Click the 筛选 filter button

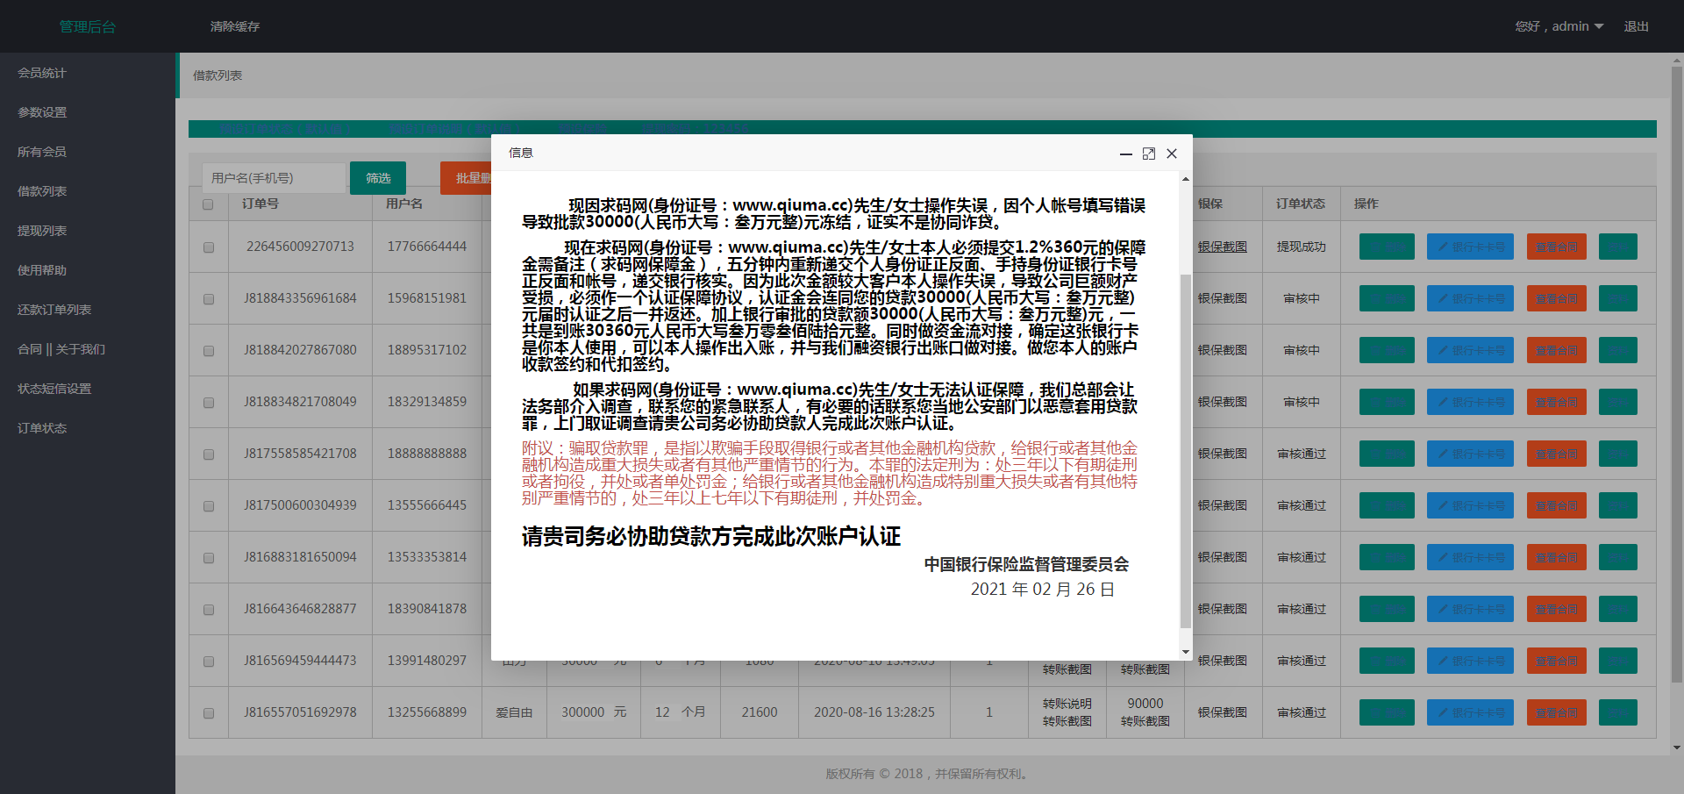(378, 178)
